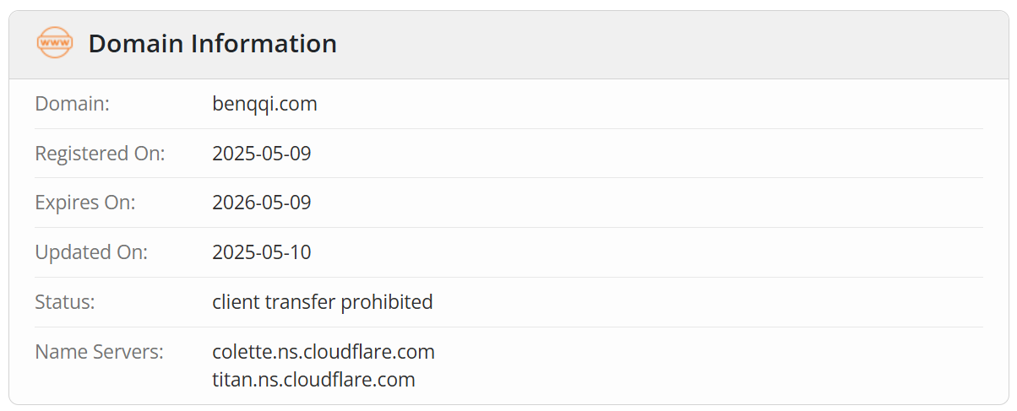Click the Status: label
This screenshot has width=1017, height=411.
(64, 302)
